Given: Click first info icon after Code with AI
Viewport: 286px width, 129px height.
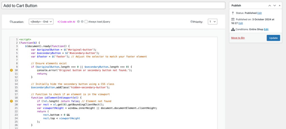Looking at the screenshot, I should coord(78,21).
